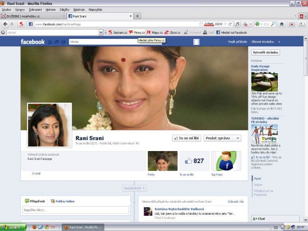Click the Nyní timeline marker
This screenshot has width=308, height=231.
(x=257, y=179)
